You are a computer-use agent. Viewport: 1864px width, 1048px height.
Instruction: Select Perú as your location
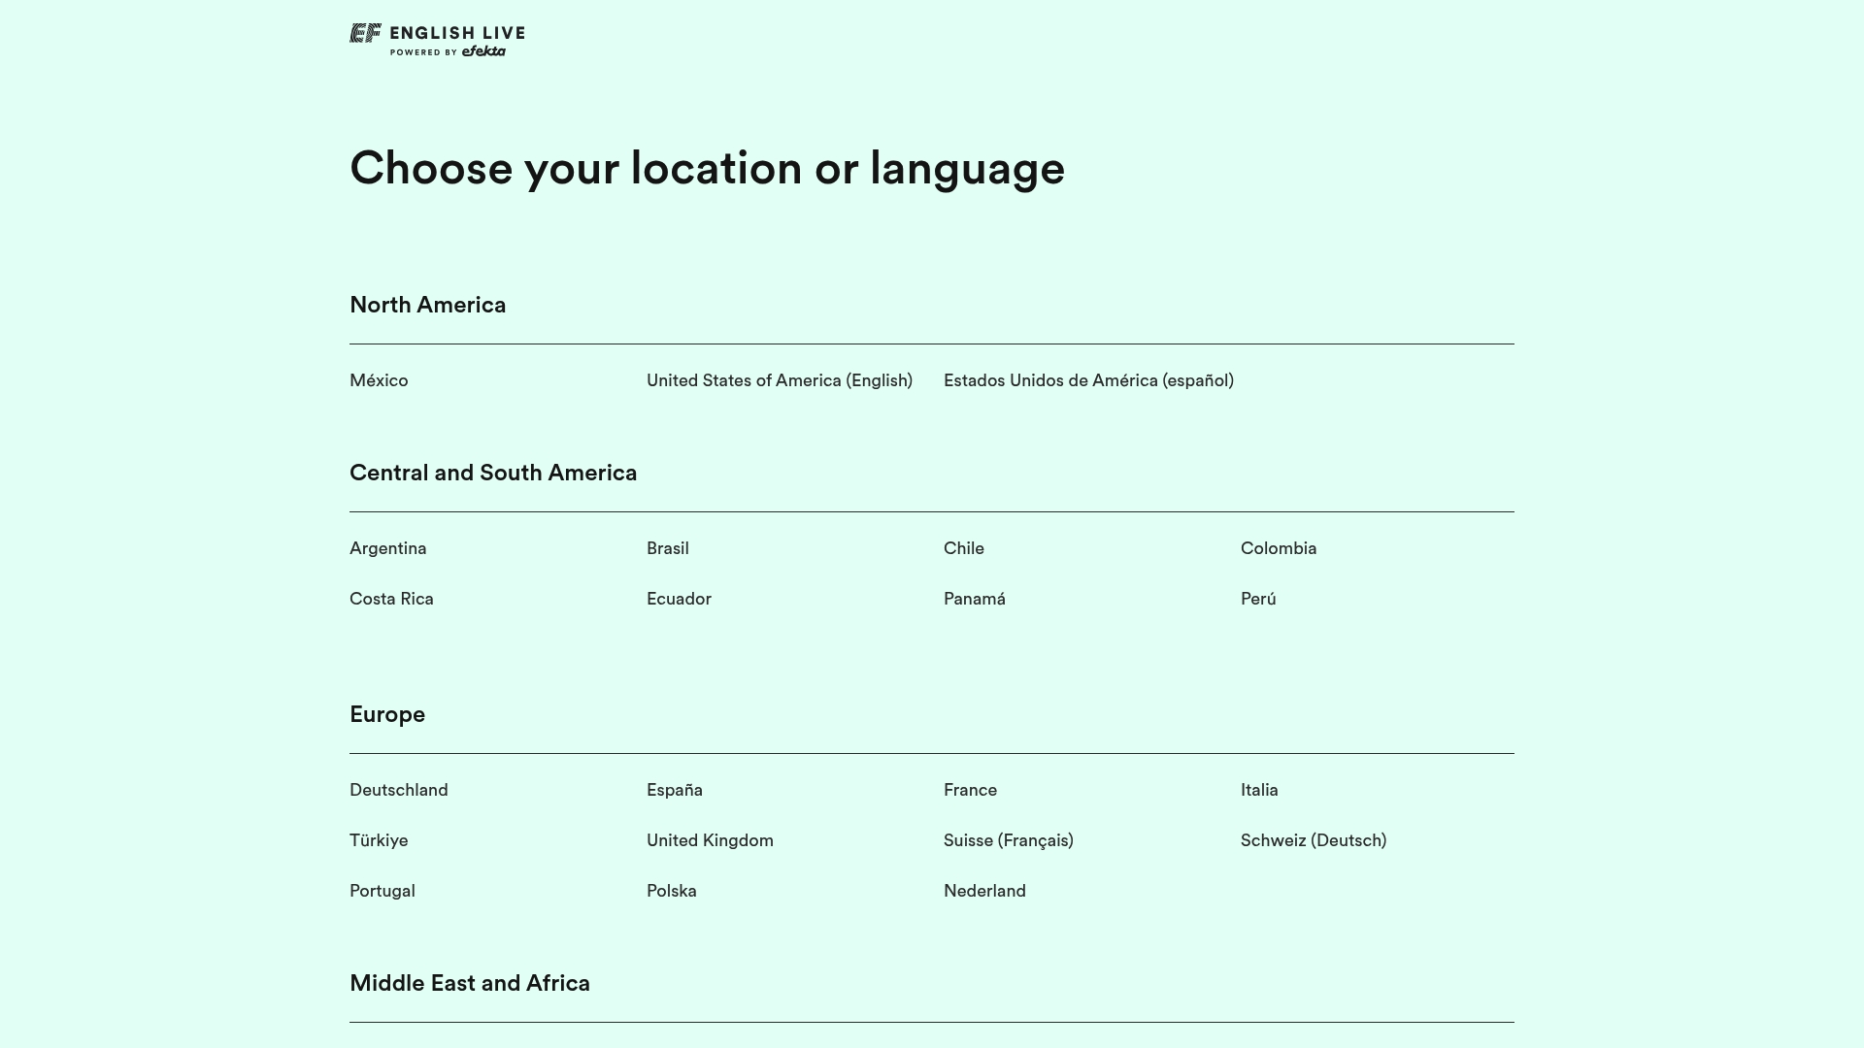(1257, 599)
